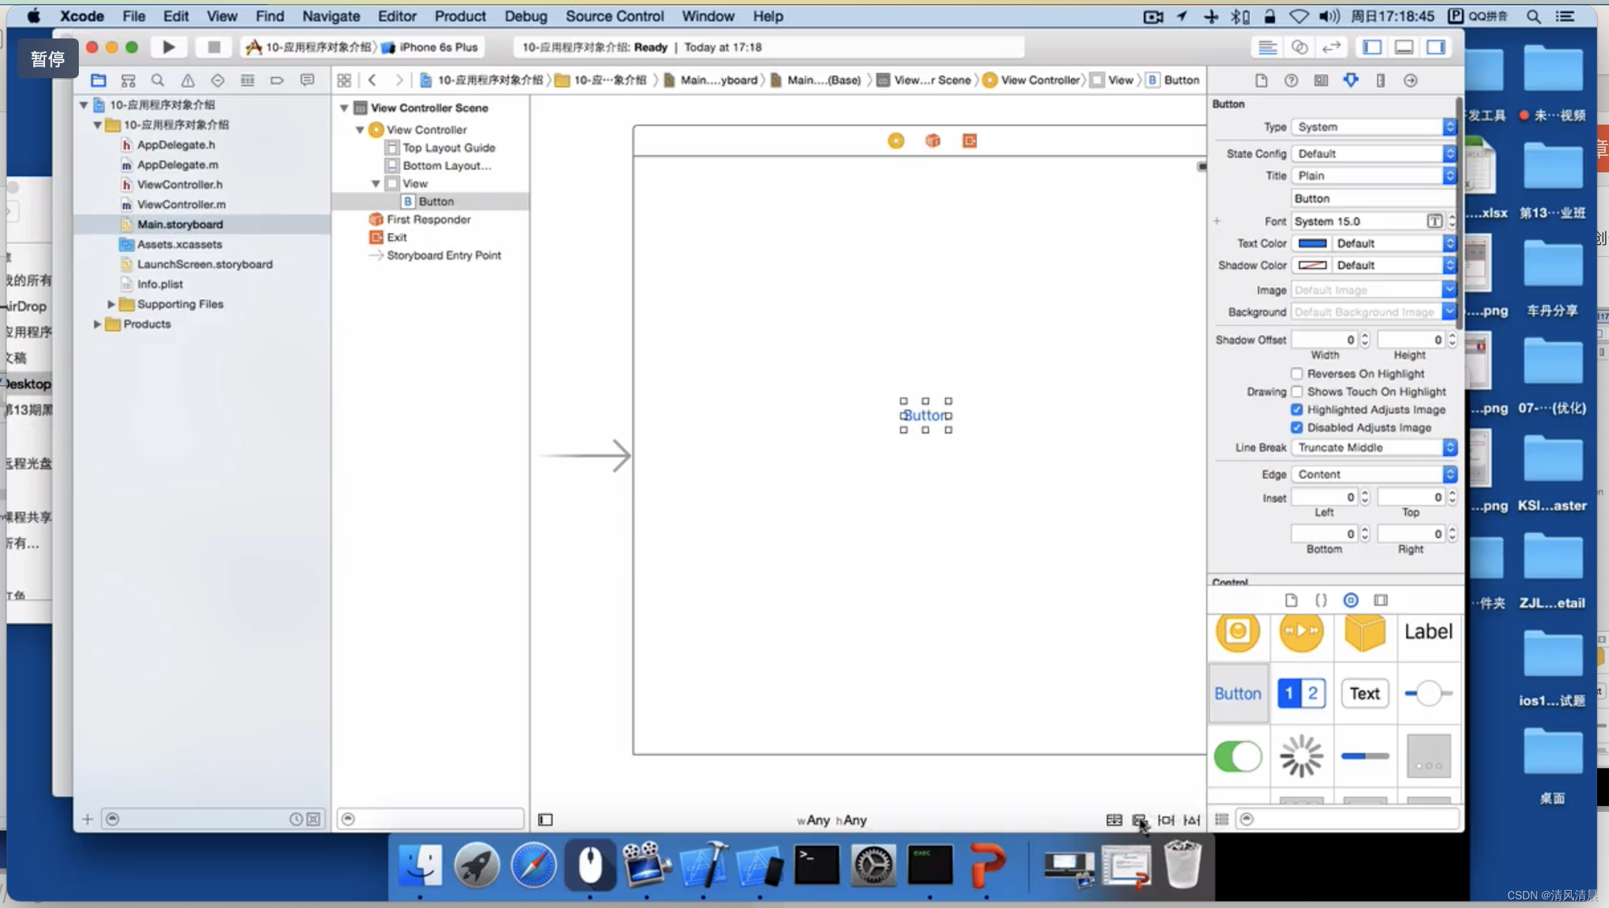The width and height of the screenshot is (1609, 908).
Task: Select the Label element in object library
Action: [x=1428, y=631]
